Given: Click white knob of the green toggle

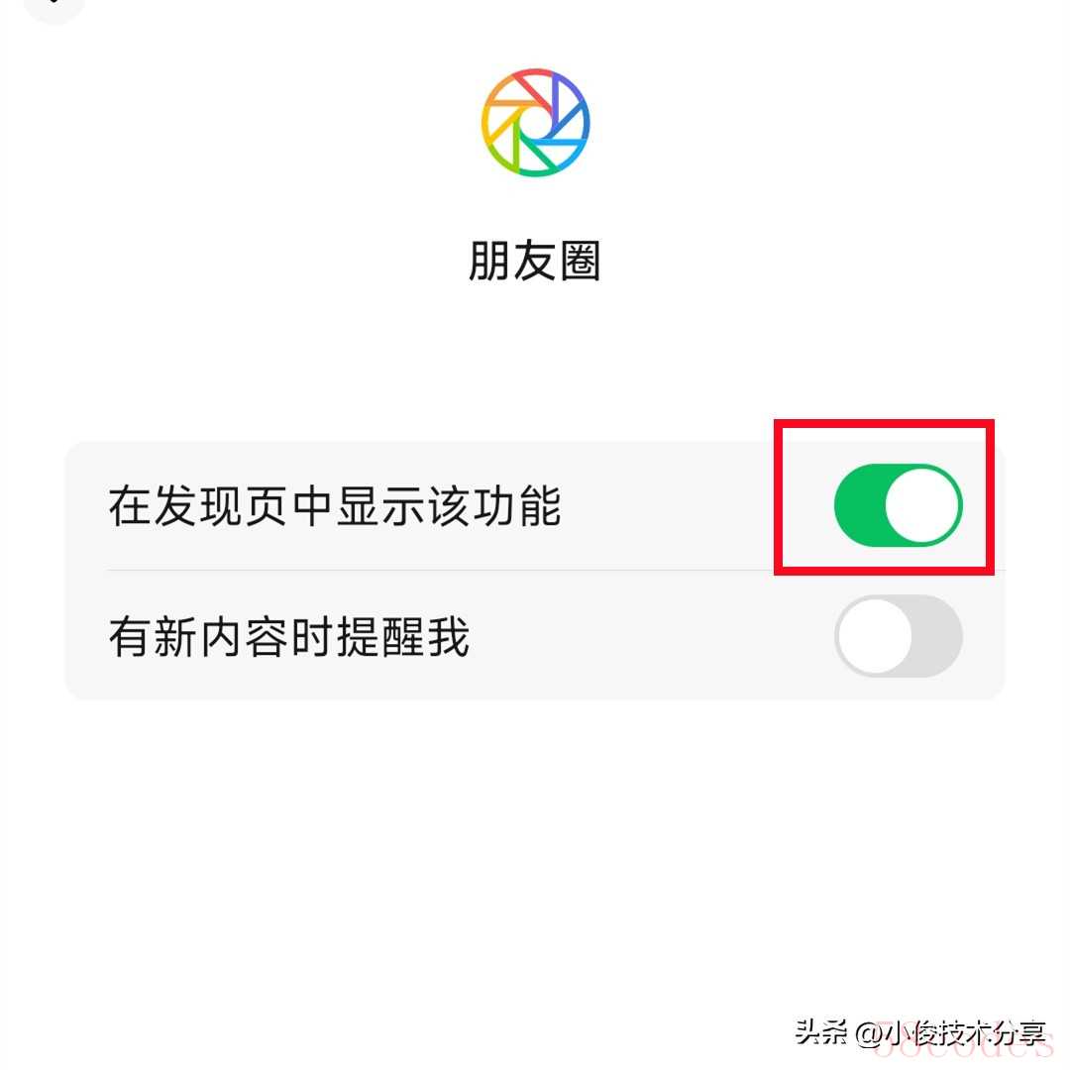Looking at the screenshot, I should click(922, 505).
